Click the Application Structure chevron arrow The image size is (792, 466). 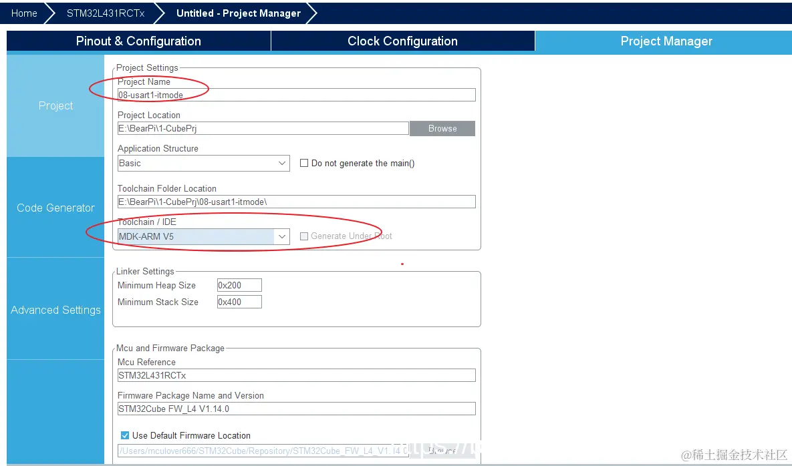pyautogui.click(x=282, y=163)
